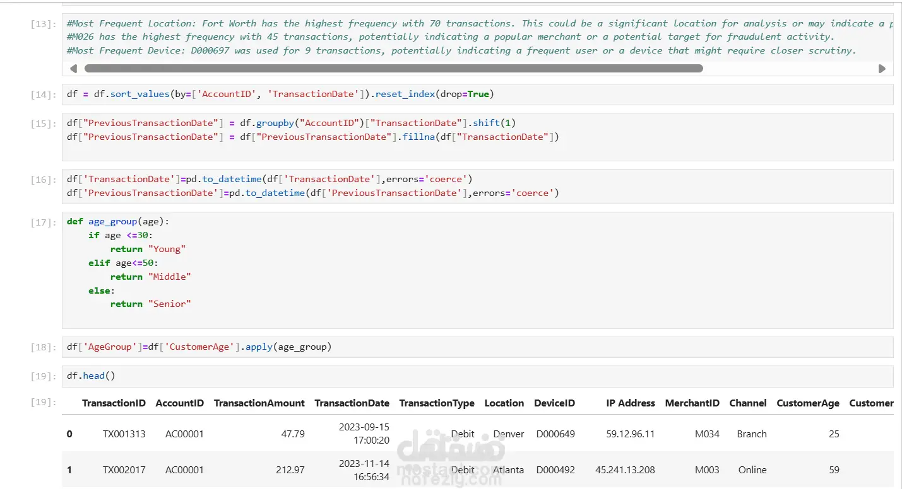902x489 pixels.
Task: Click the right scroll arrow under cell 13
Action: [x=882, y=69]
